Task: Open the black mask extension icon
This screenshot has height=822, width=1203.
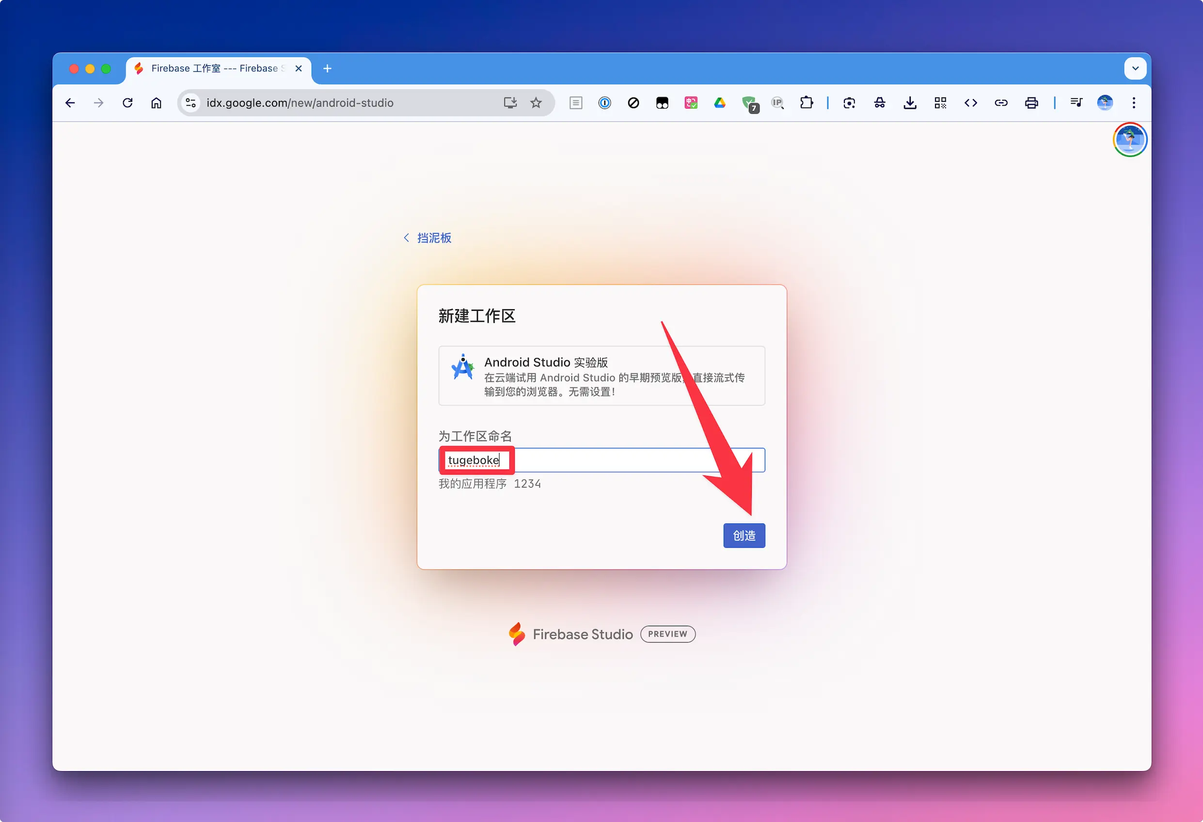Action: (x=662, y=103)
